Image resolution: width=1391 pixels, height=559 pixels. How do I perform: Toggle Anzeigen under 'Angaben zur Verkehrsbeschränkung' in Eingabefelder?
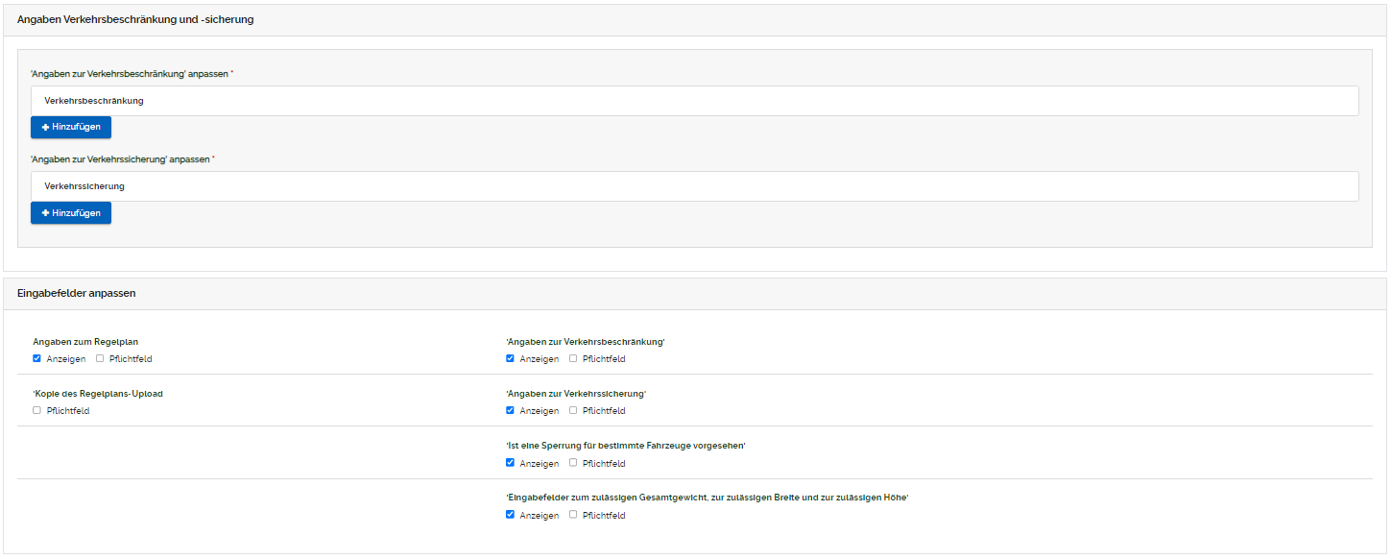click(510, 359)
